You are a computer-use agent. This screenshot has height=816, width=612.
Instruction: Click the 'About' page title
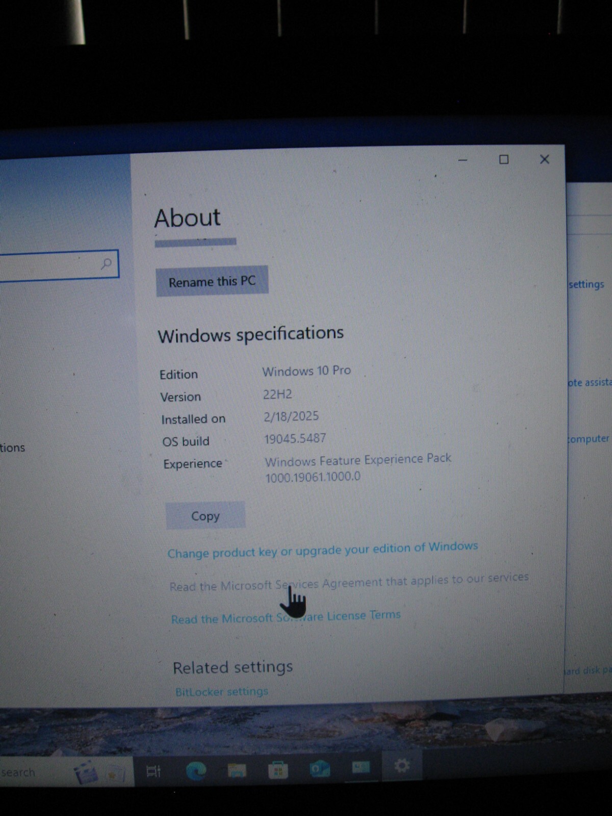188,218
